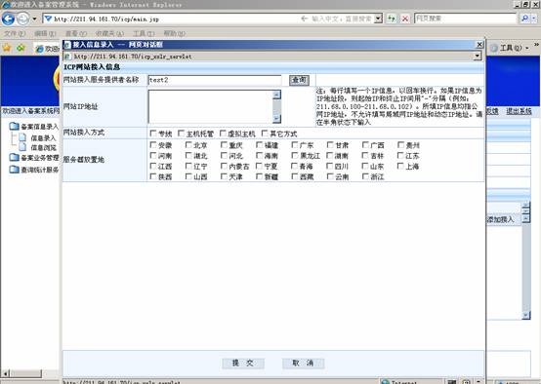Open the 文件 menu
Viewport: 541px width, 384px height.
(x=15, y=33)
